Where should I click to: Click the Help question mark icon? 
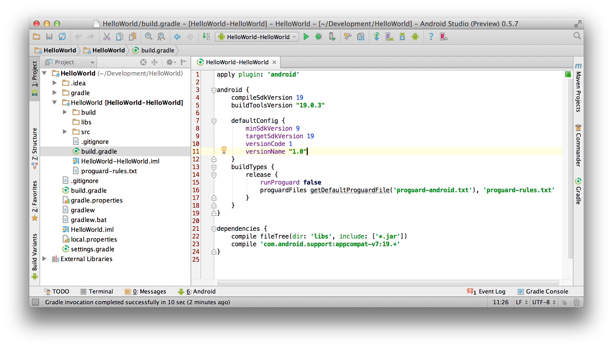click(x=431, y=37)
